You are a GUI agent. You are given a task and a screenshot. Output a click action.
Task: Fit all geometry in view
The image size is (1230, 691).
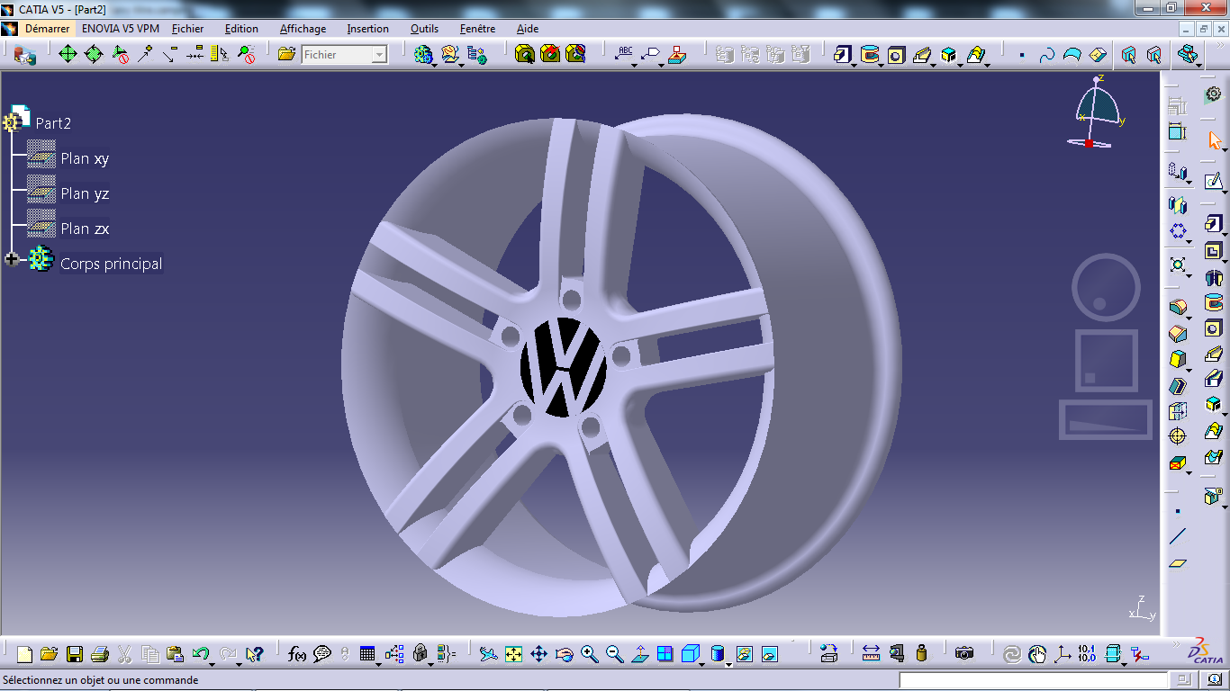click(513, 654)
